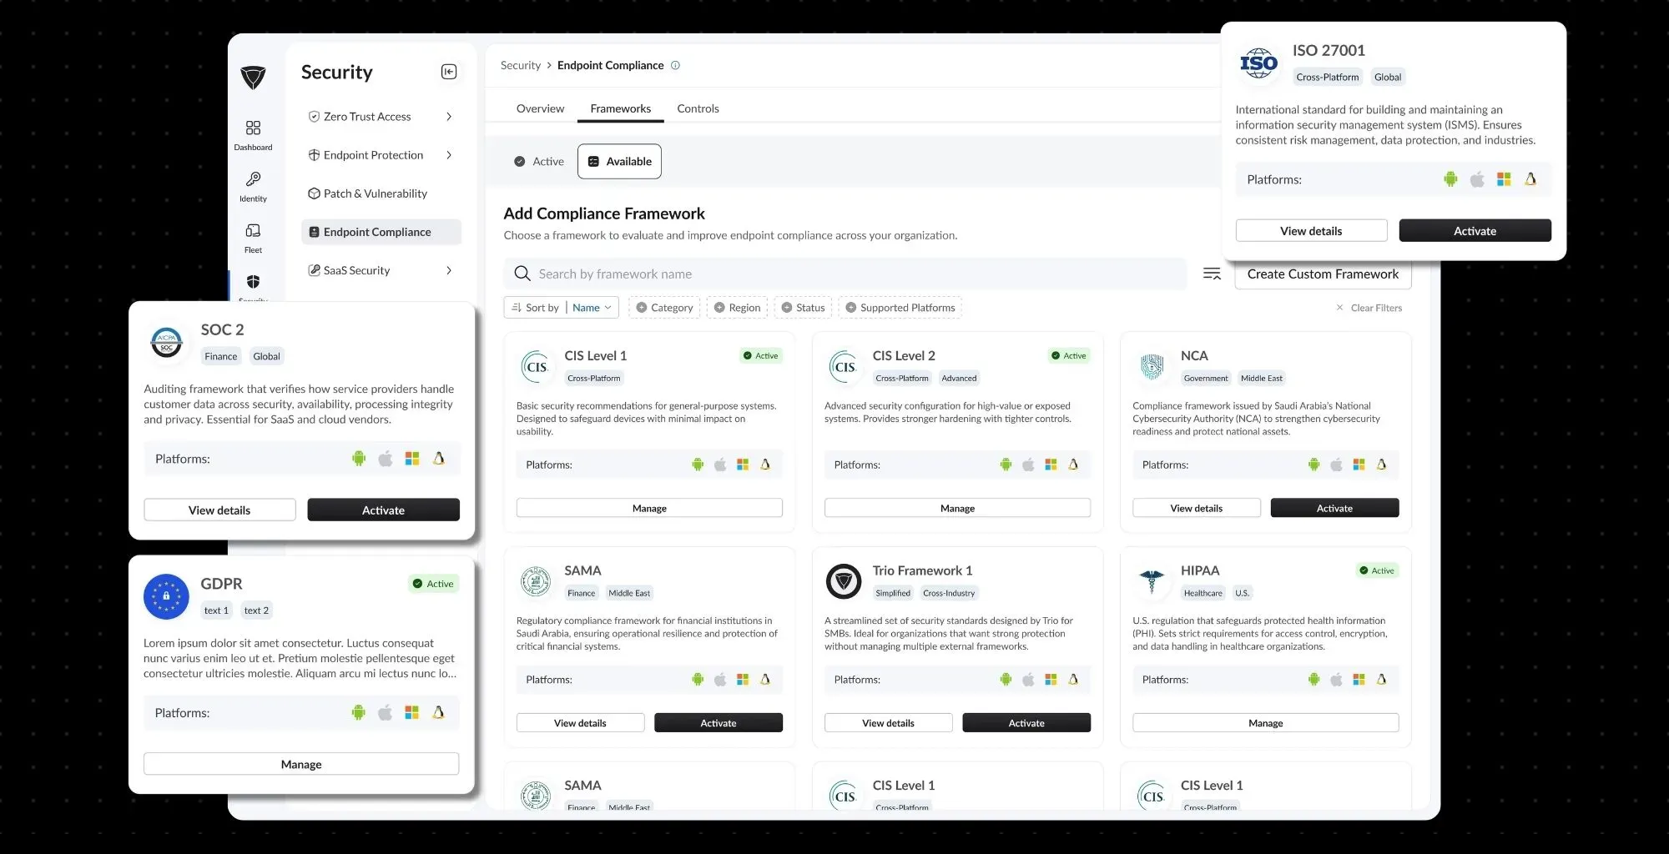Add the Status filter

pos(803,308)
